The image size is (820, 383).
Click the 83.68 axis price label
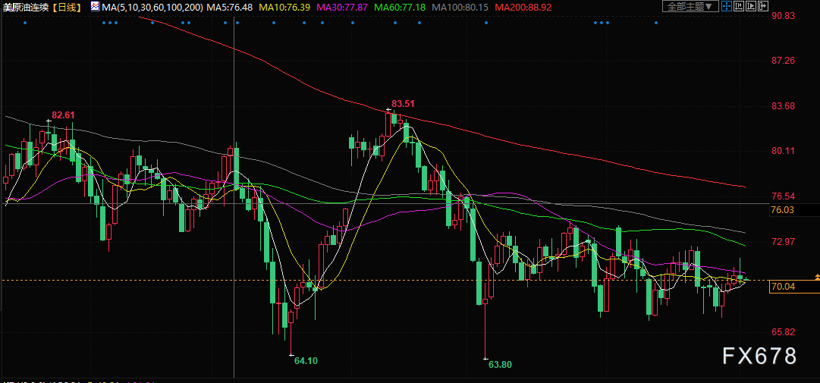[784, 106]
